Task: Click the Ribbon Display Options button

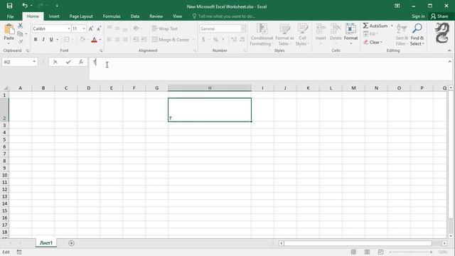Action: coord(397,6)
